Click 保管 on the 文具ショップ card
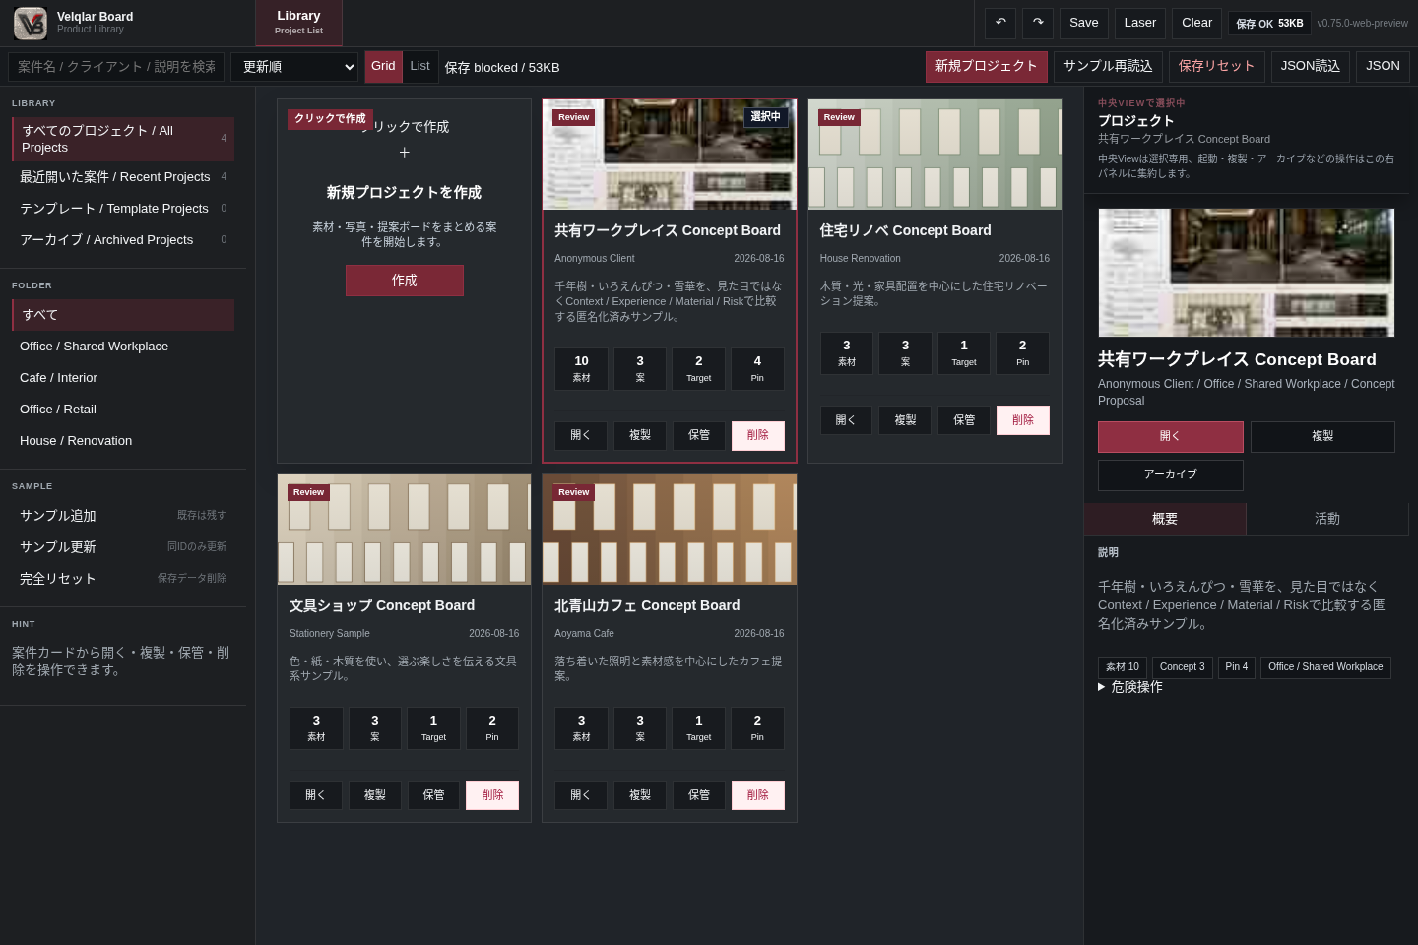The width and height of the screenshot is (1418, 945). (x=434, y=795)
